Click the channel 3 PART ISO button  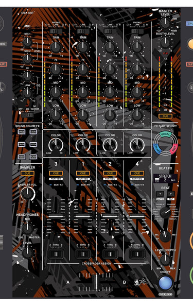[x=56, y=179]
